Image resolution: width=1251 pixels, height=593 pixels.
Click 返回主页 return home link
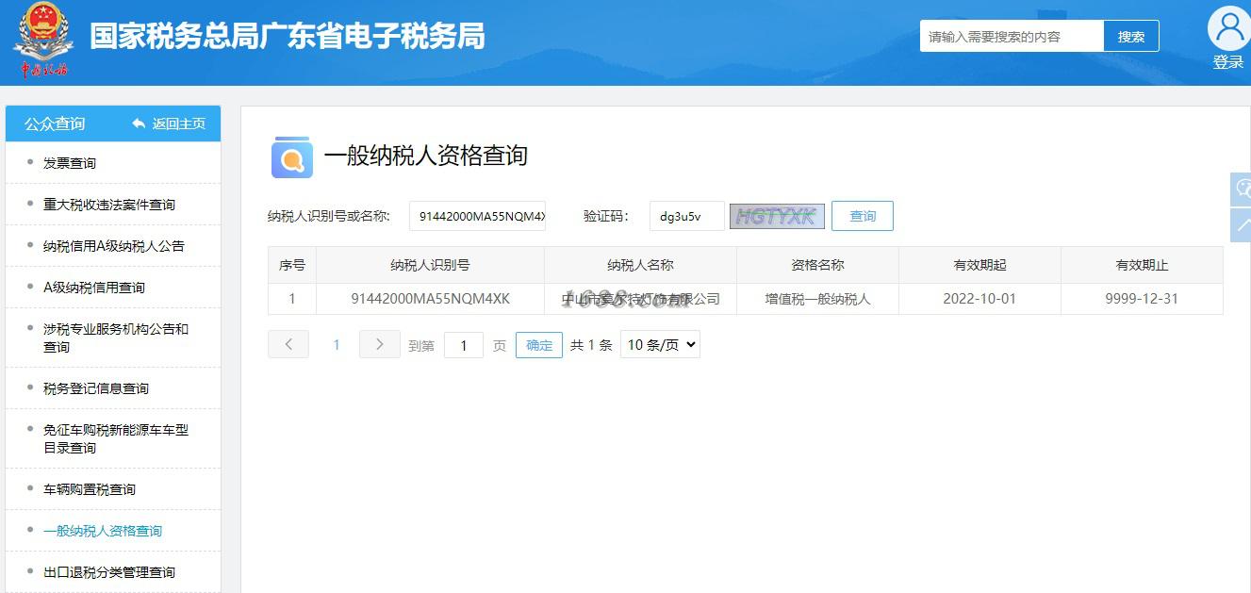tap(179, 124)
